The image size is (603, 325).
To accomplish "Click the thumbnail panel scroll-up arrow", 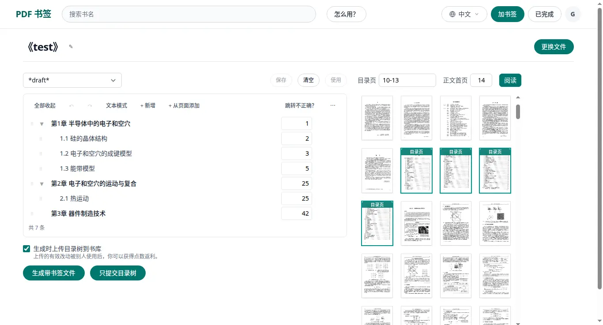I will click(518, 97).
